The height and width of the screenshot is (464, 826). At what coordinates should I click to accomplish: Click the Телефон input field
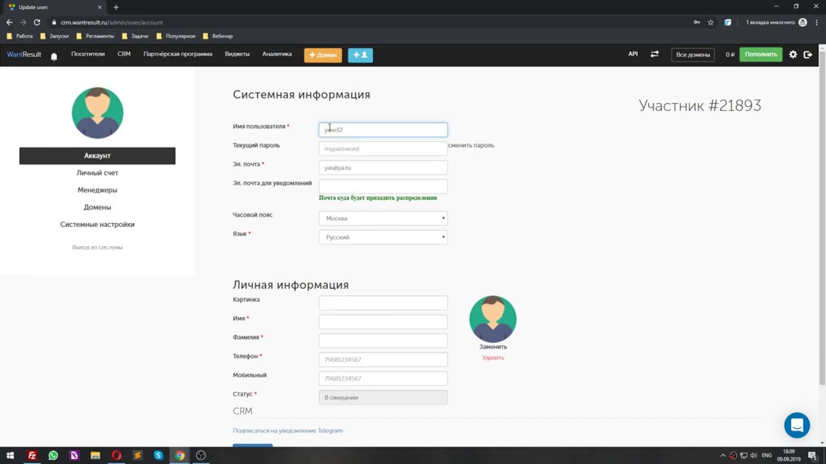[383, 360]
